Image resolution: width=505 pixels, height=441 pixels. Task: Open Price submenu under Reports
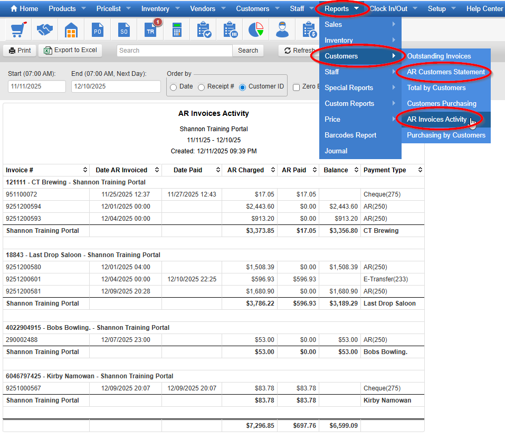[360, 119]
